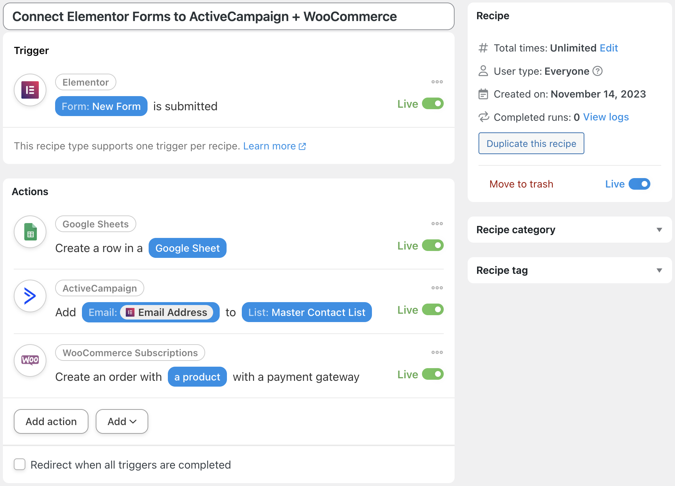Toggle the recipe Live switch in sidebar

coord(639,184)
